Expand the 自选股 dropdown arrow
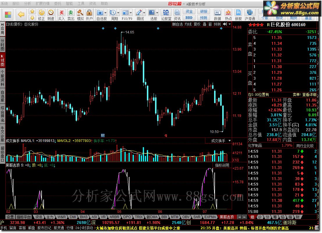The image size is (322, 233). click(x=106, y=13)
